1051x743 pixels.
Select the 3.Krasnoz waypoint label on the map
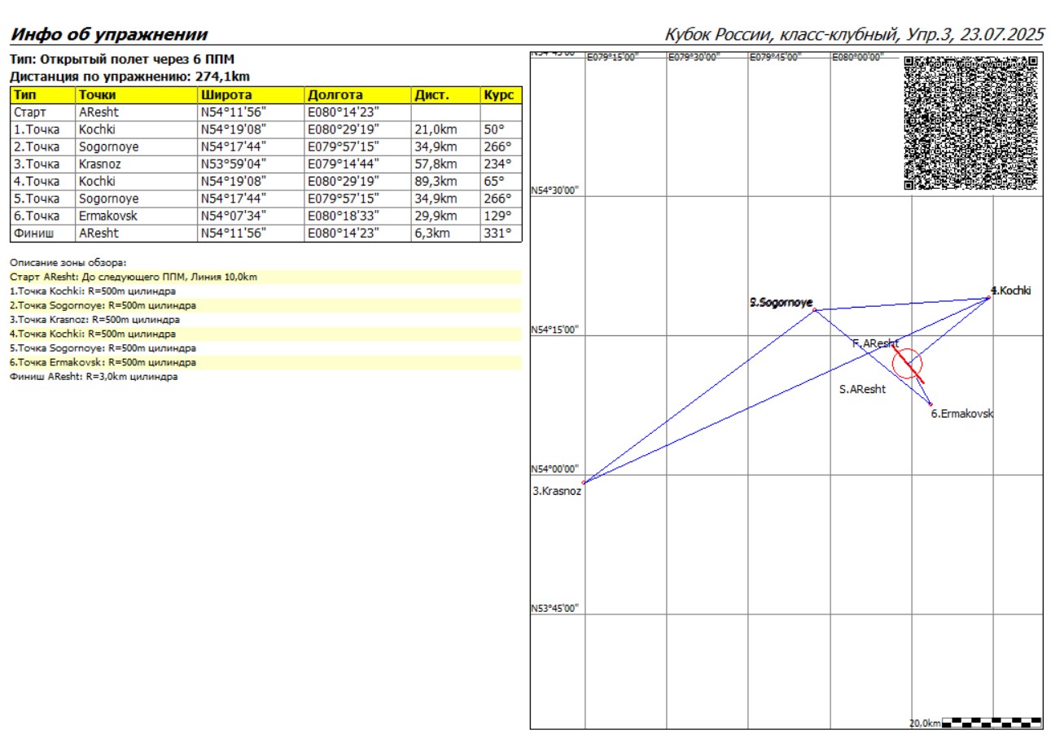tap(557, 492)
